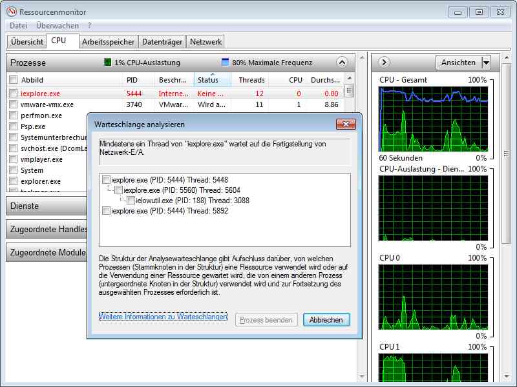Switch to the Arbeitsspeicher tab
The image size is (517, 387).
tap(109, 42)
